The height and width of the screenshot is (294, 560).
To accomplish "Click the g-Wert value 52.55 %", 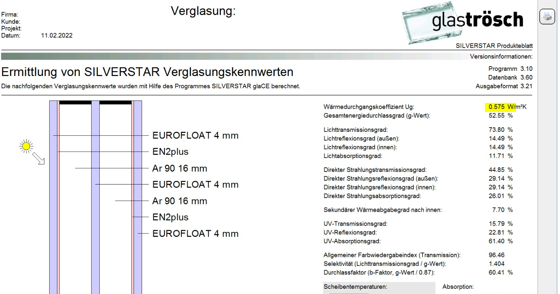I will [x=501, y=115].
